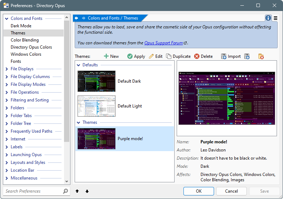This screenshot has width=283, height=199.
Task: Click the back arrow in the breadcrumb header
Action: (76, 18)
